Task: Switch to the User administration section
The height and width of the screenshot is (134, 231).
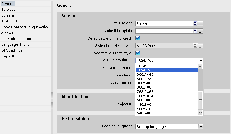Action: [x=18, y=39]
